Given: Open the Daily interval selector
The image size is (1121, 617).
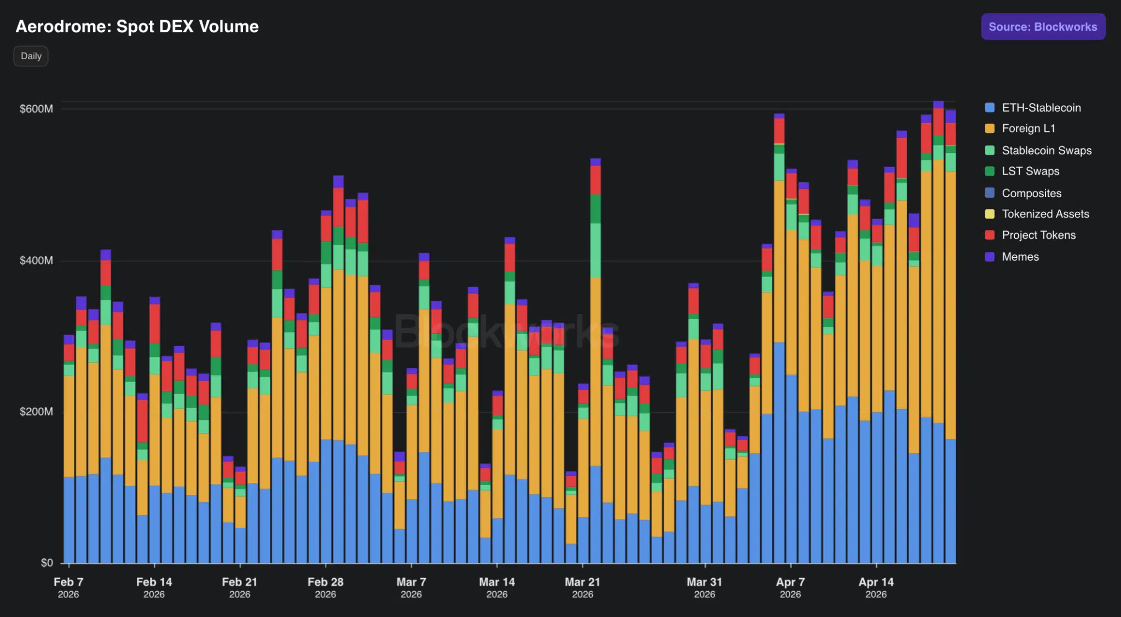Looking at the screenshot, I should (31, 56).
